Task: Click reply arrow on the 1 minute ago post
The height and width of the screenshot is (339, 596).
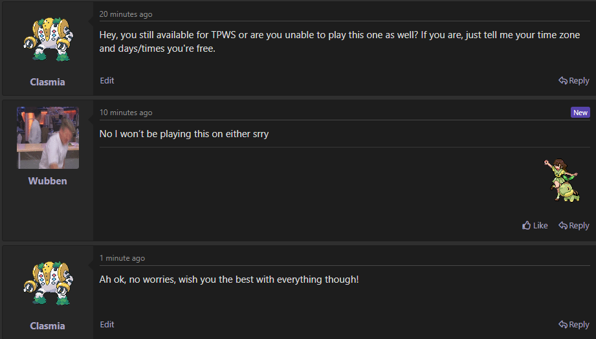Action: click(x=563, y=325)
